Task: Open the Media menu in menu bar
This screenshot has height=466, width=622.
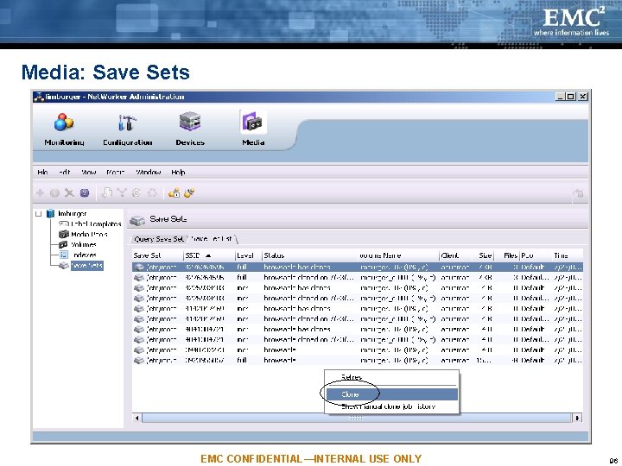Action: point(116,172)
